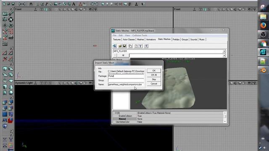The image size is (269, 151).
Task: Switch to the Textures tab
Action: (x=117, y=39)
